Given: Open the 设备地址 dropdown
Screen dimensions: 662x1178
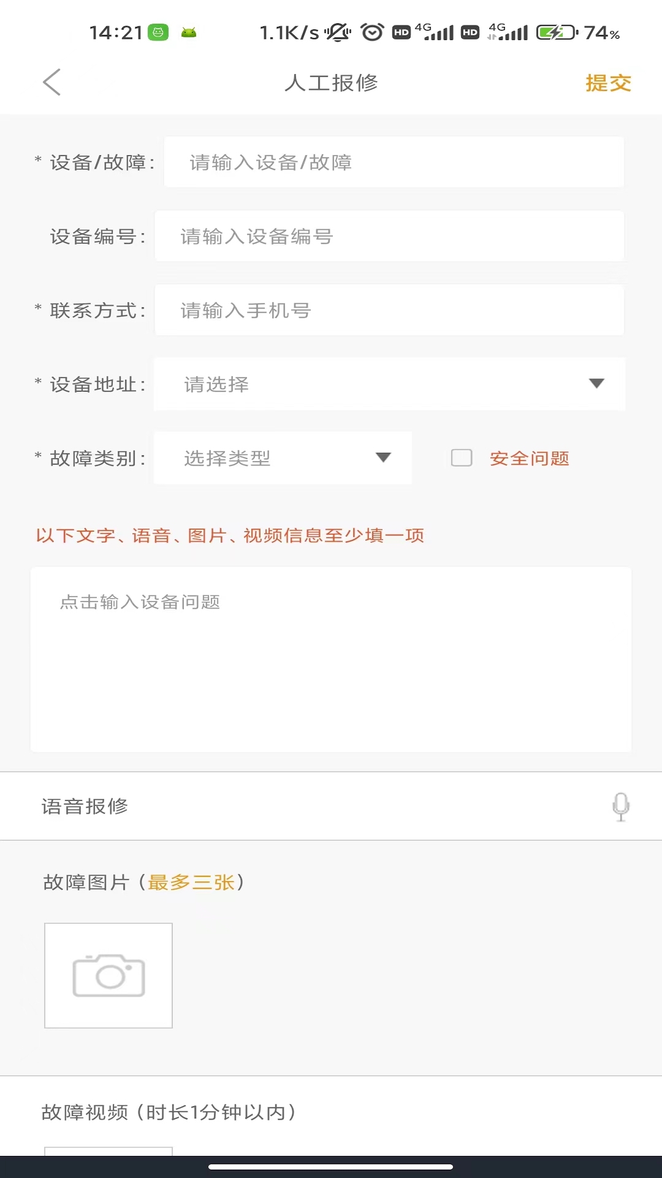Looking at the screenshot, I should (x=389, y=384).
